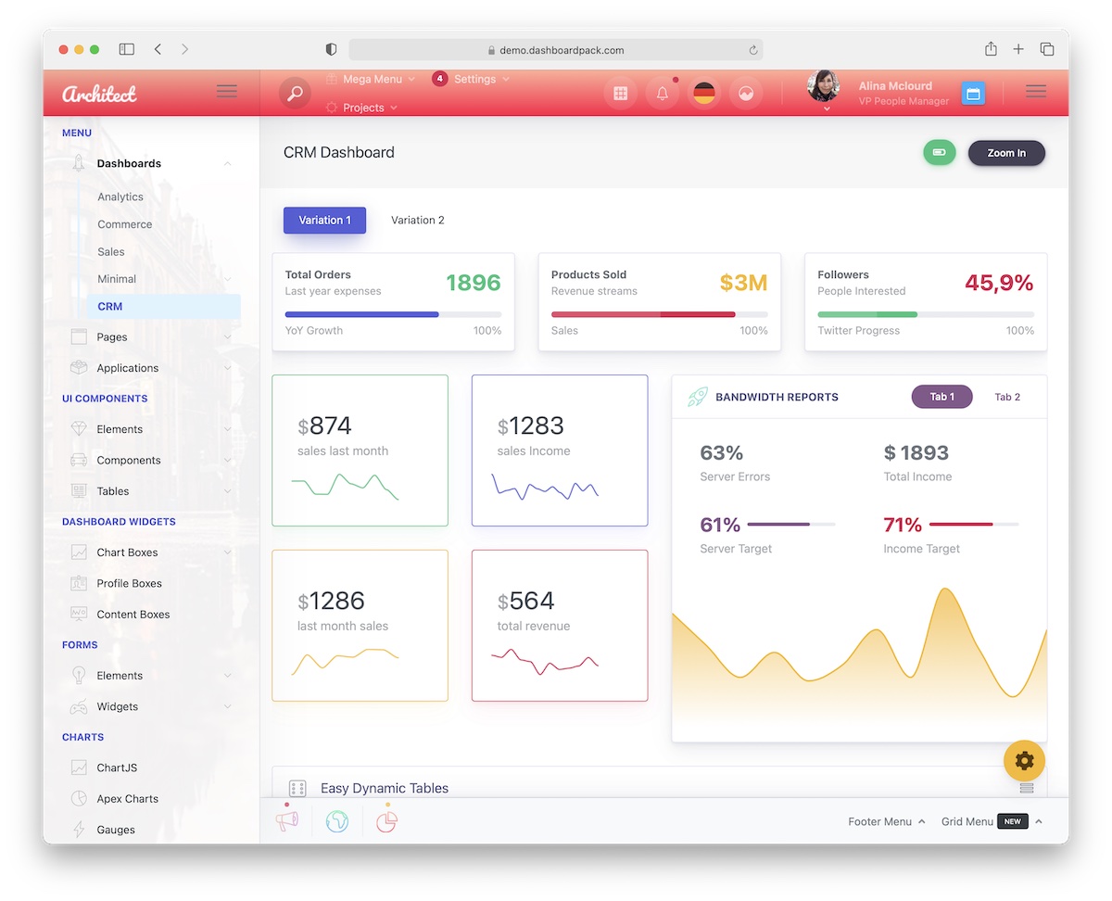Click the green battery icon button

pyautogui.click(x=940, y=153)
